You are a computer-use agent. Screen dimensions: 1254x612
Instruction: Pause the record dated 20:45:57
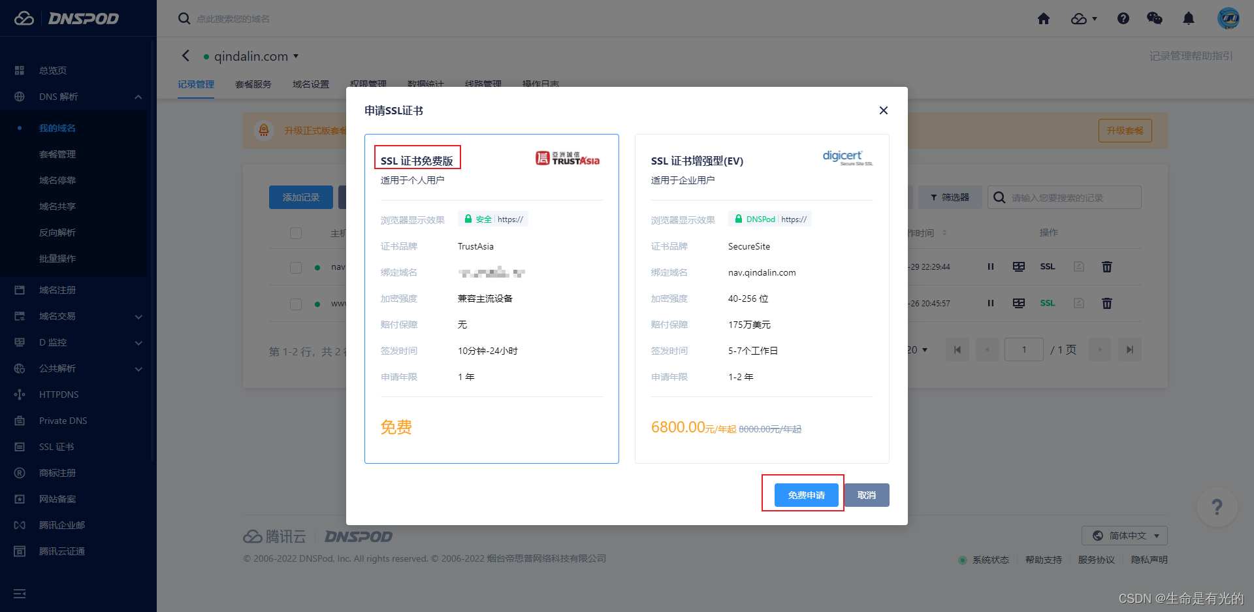coord(991,303)
